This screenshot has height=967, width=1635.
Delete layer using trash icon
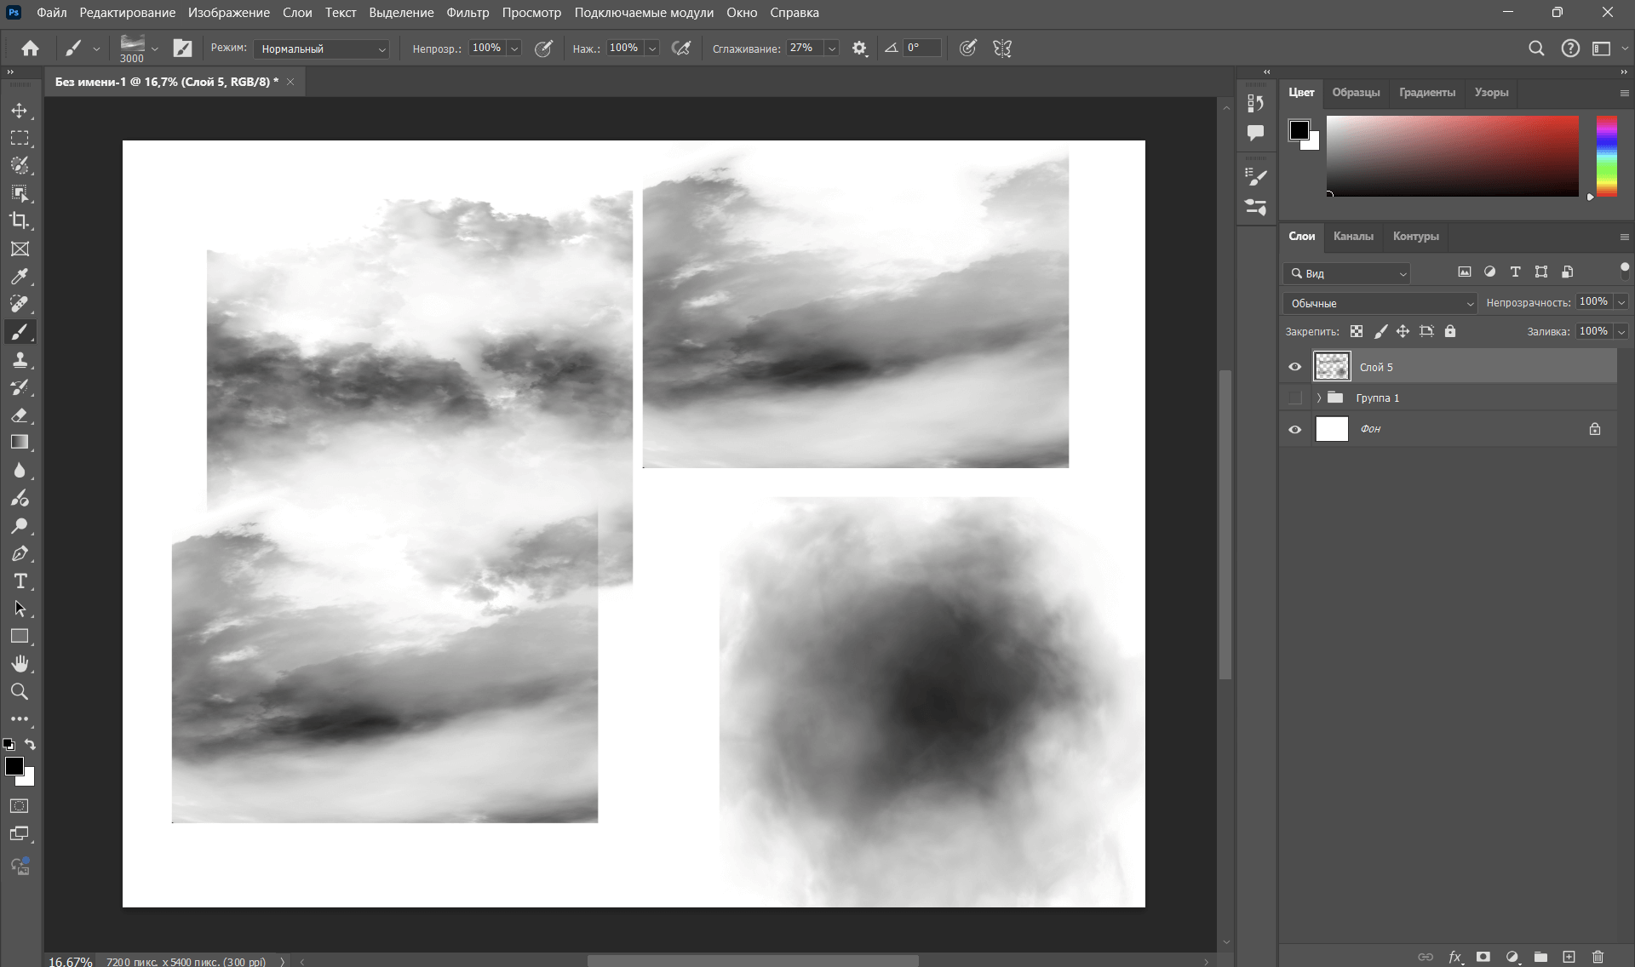tap(1598, 957)
